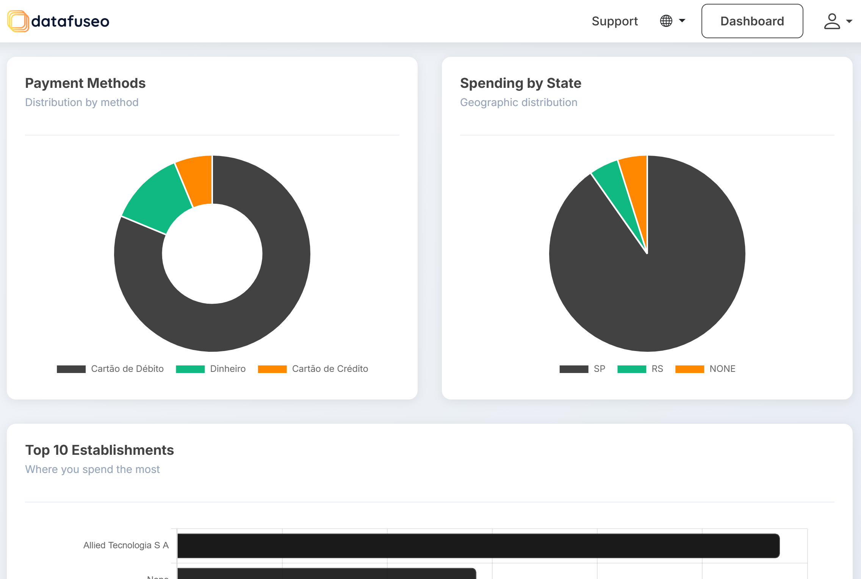Hide RS in state chart legend
The width and height of the screenshot is (861, 579).
tap(657, 369)
